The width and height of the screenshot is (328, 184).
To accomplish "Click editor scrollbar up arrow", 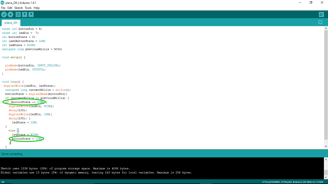I will click(x=326, y=28).
